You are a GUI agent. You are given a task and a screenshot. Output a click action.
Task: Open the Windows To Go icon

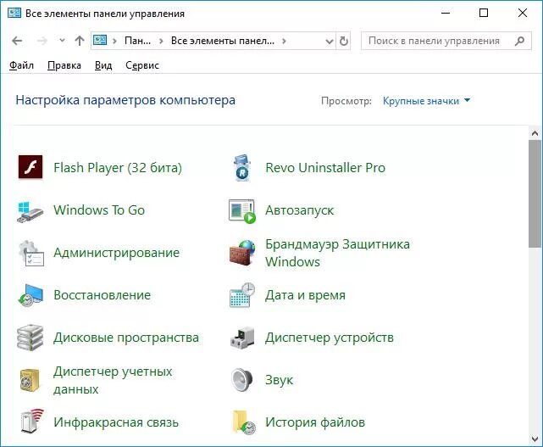tap(30, 210)
